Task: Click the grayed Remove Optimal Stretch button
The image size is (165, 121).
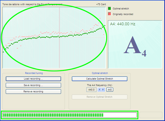Action: pos(100,97)
